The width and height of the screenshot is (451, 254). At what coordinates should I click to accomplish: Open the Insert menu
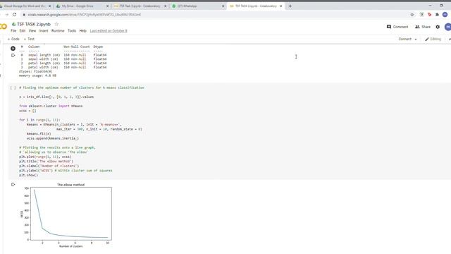click(44, 31)
